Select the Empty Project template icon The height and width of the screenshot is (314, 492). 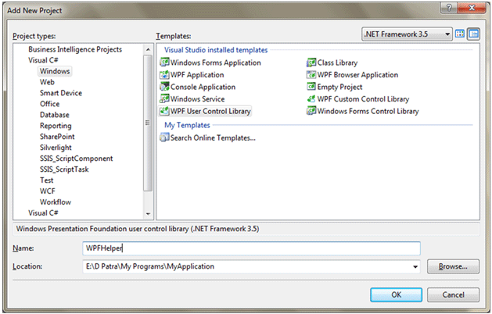pyautogui.click(x=311, y=87)
